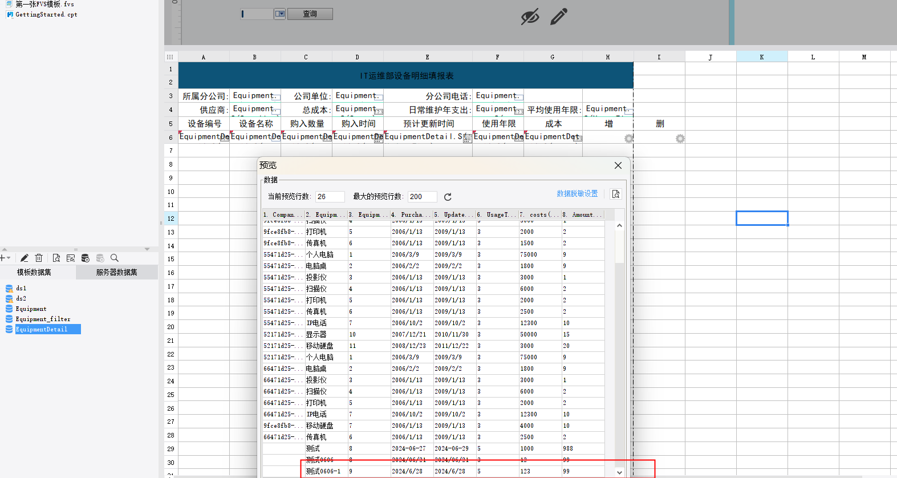The width and height of the screenshot is (897, 478).
Task: Click the 查询 query button
Action: (310, 14)
